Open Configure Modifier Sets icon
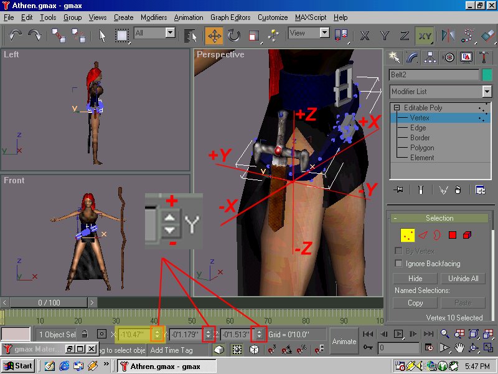The height and width of the screenshot is (374, 498). coord(480,190)
